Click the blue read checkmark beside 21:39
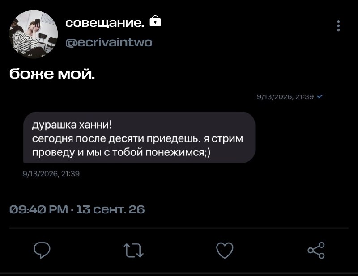The height and width of the screenshot is (276, 358). [x=320, y=96]
